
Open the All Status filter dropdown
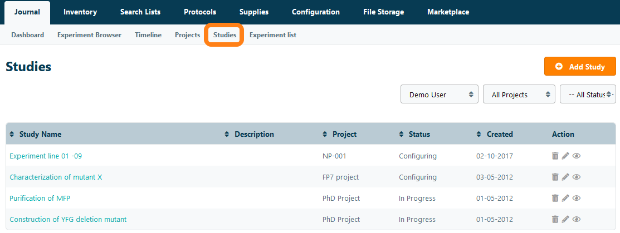click(x=588, y=95)
